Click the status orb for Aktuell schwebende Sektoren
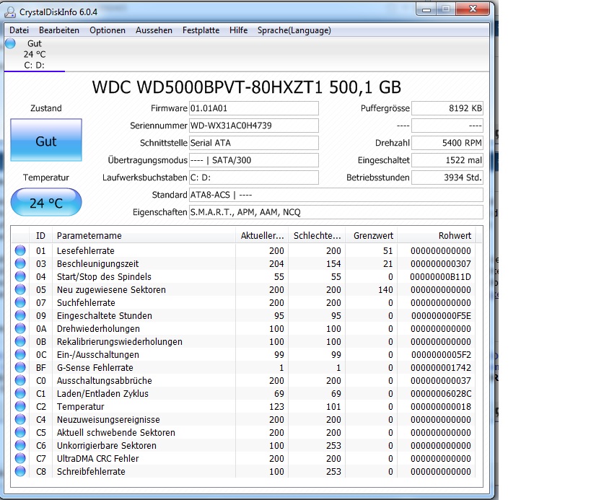Screen dimensions: 591x500 tap(20, 432)
